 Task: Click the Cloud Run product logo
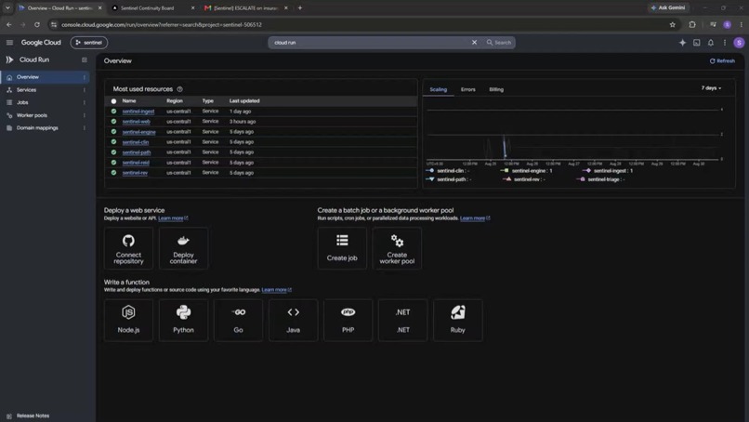(x=9, y=59)
